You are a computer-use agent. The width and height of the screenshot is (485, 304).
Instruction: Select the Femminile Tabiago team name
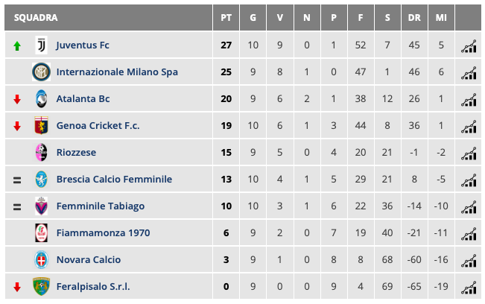[x=101, y=206]
